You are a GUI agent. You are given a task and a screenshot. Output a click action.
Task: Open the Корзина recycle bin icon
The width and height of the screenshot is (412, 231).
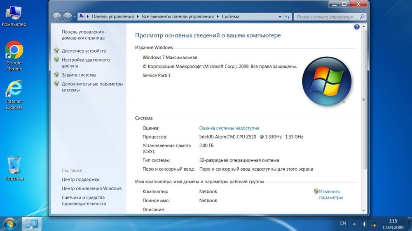14,169
